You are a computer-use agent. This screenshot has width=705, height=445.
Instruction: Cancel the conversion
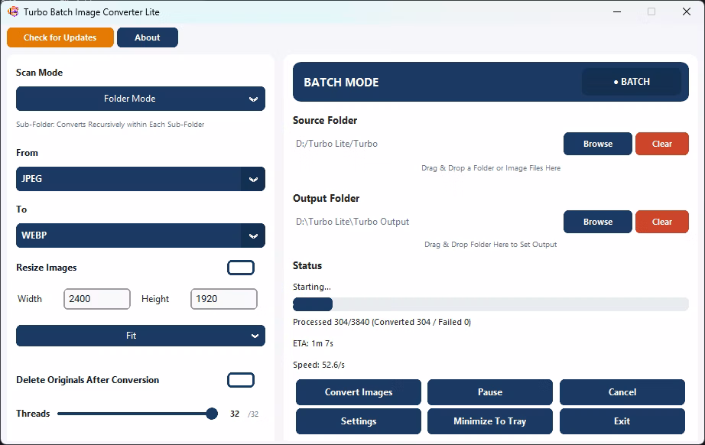click(x=622, y=392)
